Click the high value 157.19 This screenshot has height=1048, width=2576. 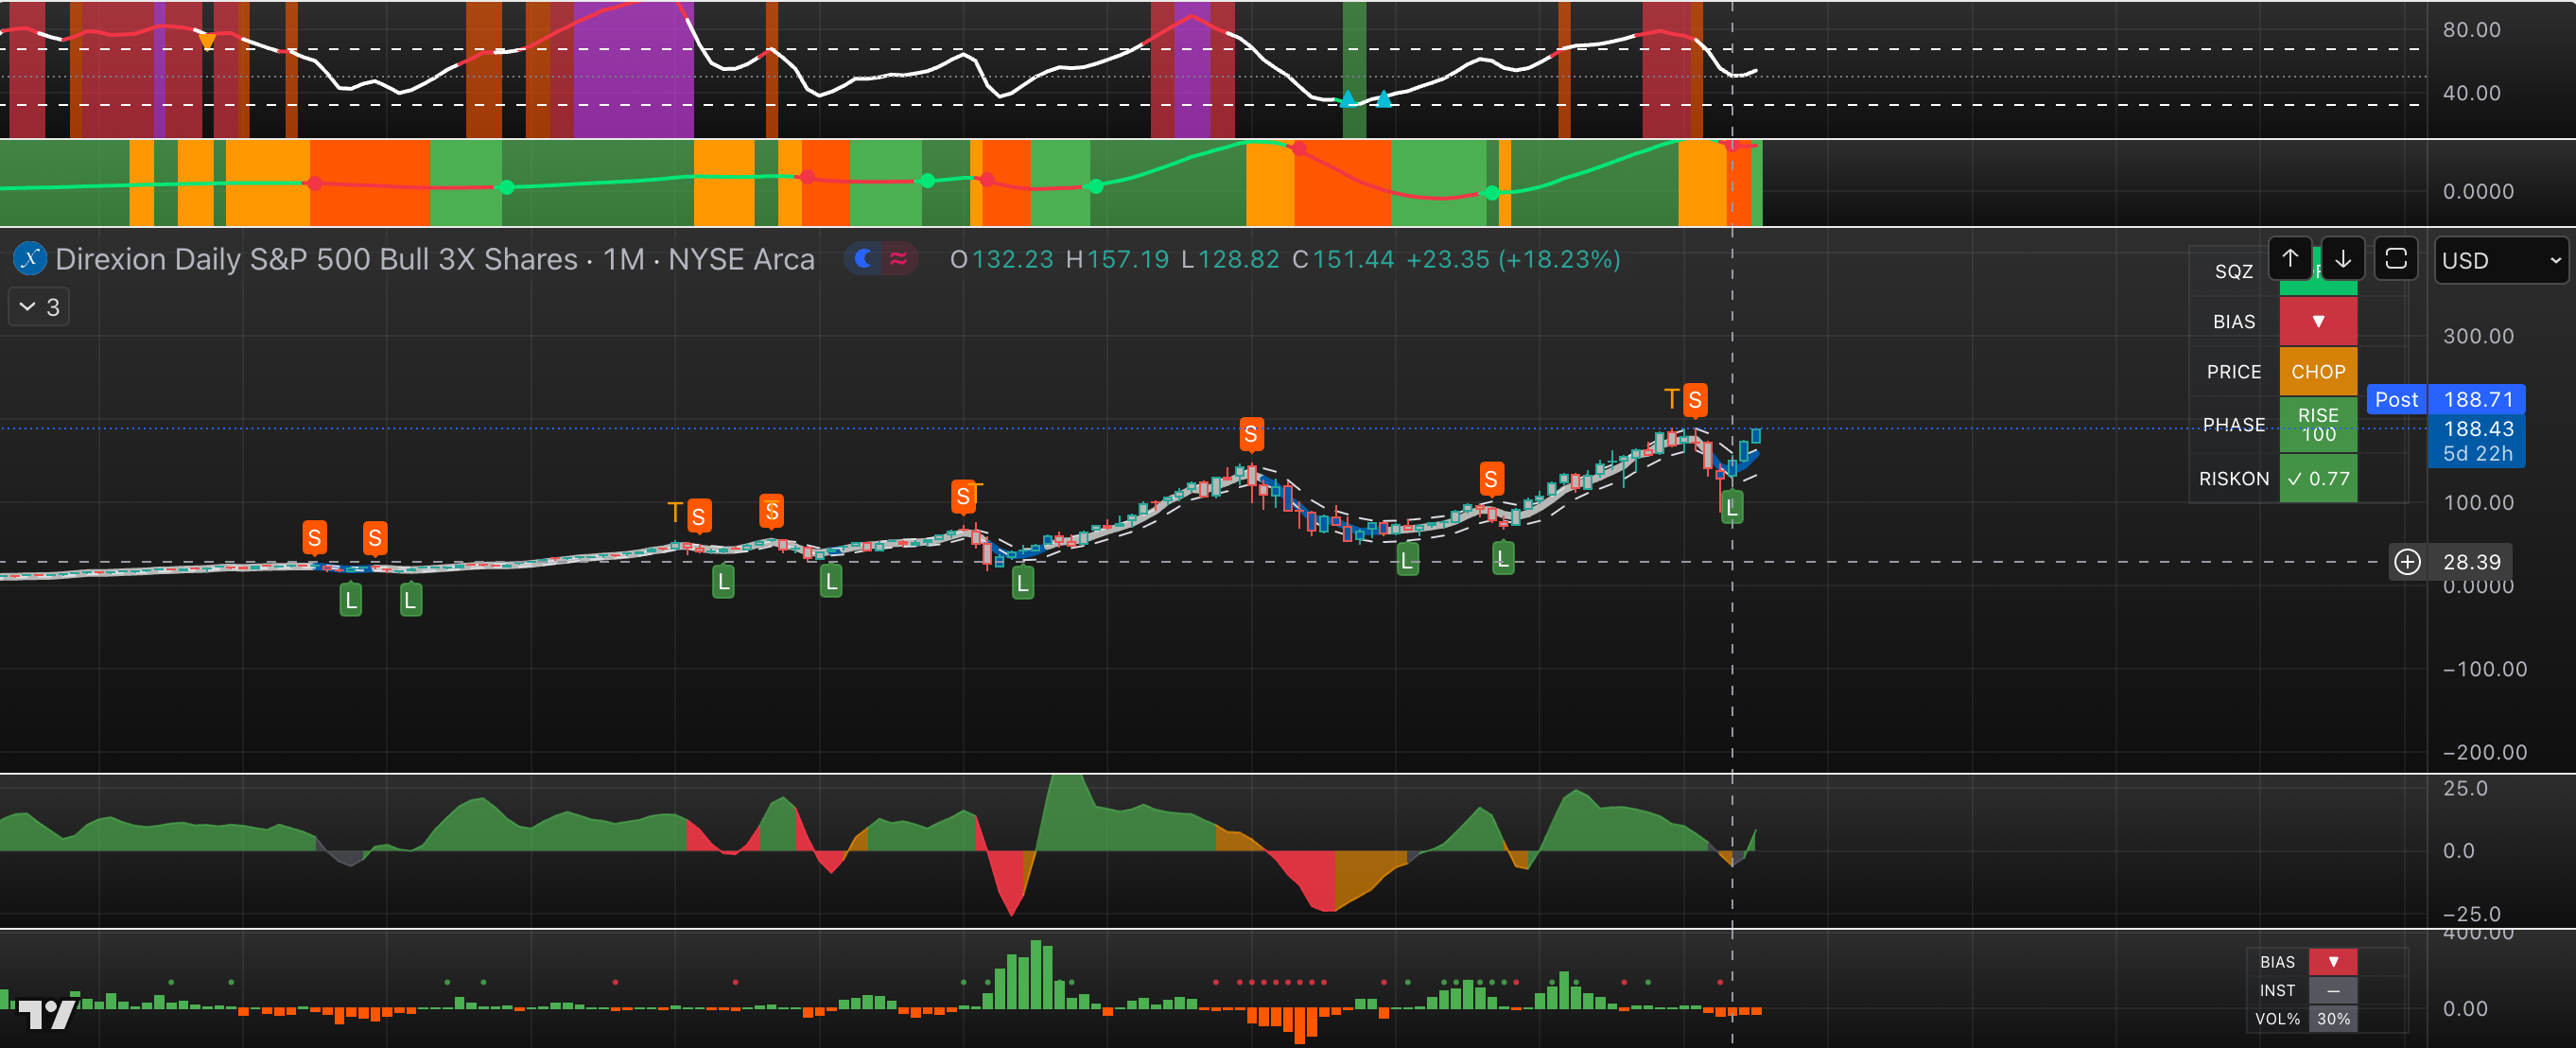1127,259
